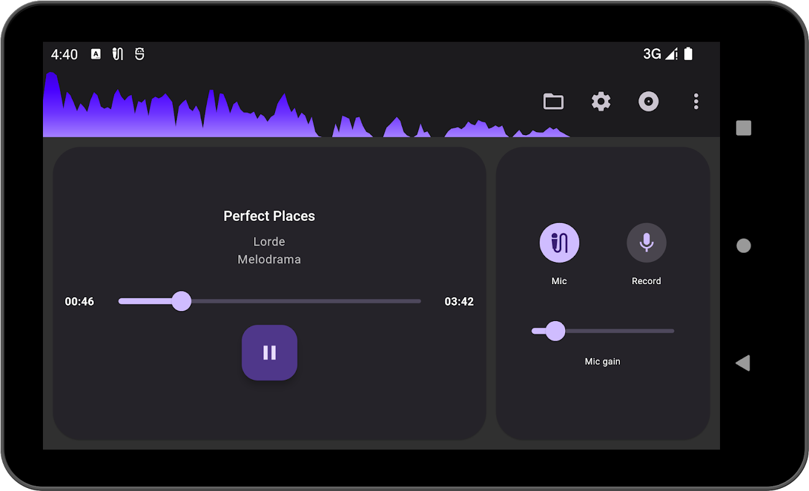Tap the disc icon in toolbar

pyautogui.click(x=648, y=101)
